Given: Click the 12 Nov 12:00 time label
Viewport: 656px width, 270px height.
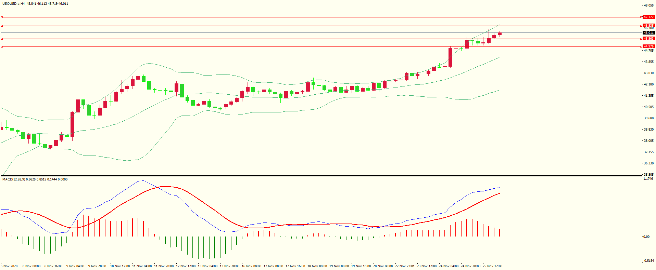Looking at the screenshot, I should coord(186,266).
